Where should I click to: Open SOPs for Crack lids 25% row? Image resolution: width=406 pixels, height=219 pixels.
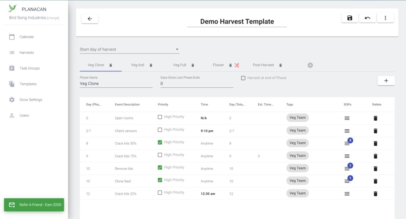pos(347,194)
